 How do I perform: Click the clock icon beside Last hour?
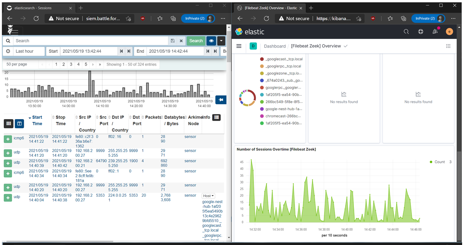pos(8,51)
